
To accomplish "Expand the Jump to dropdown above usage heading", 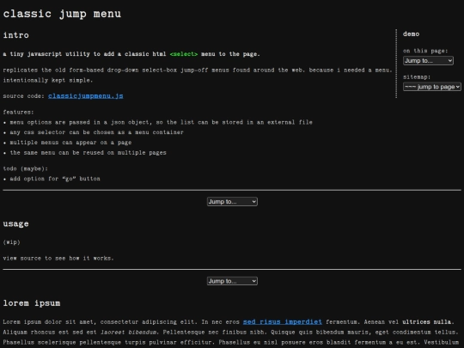I will tap(232, 202).
